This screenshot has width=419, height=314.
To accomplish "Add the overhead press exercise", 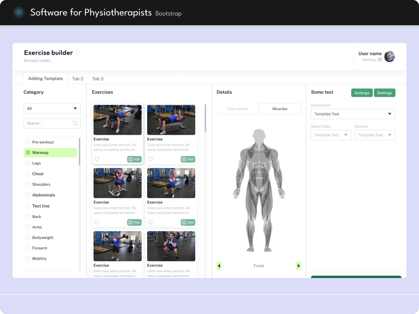I will point(188,222).
